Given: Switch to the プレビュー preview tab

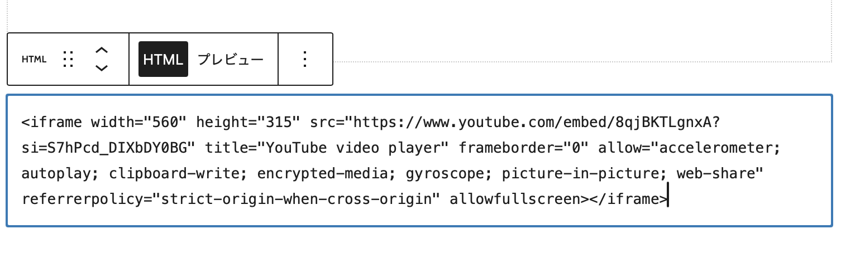Looking at the screenshot, I should pyautogui.click(x=231, y=59).
